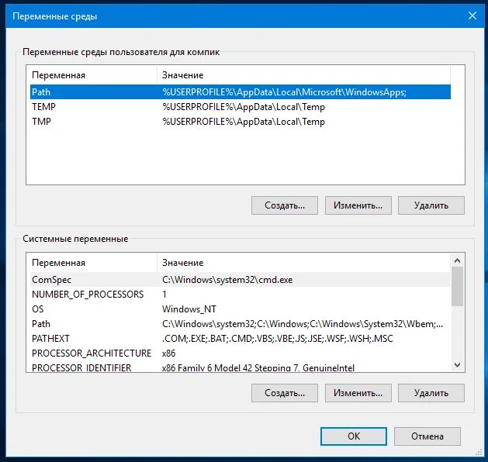Sort system variables by Значение column
Screen dimensions: 488x462
coord(303,263)
